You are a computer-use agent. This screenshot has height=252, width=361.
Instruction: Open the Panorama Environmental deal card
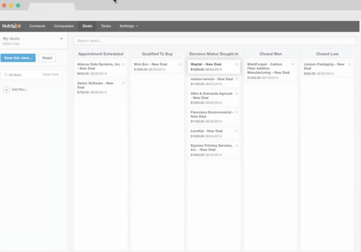pyautogui.click(x=214, y=116)
